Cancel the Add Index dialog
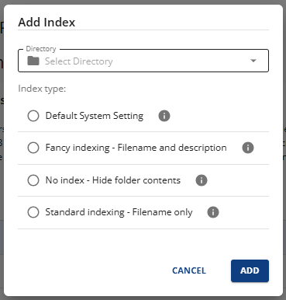The height and width of the screenshot is (300, 286). [x=189, y=270]
